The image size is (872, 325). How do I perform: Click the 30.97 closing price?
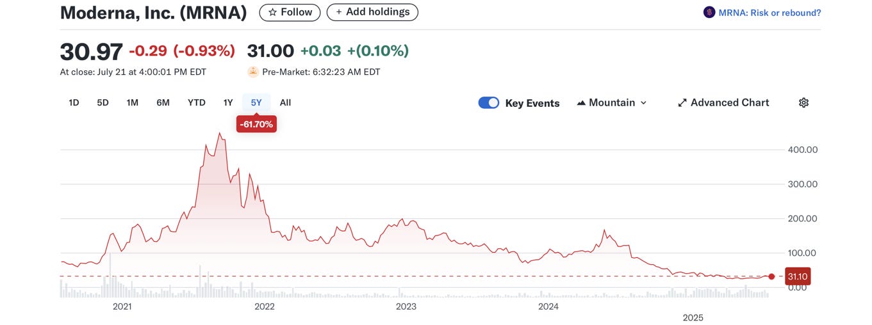[91, 51]
